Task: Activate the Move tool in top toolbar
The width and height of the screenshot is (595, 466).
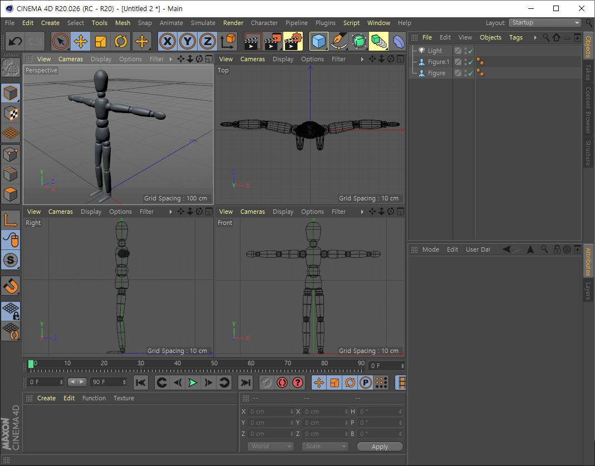Action: click(81, 41)
